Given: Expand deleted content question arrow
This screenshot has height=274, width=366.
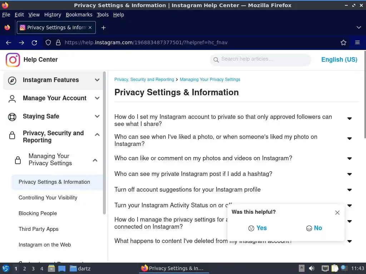Looking at the screenshot, I should [350, 242].
